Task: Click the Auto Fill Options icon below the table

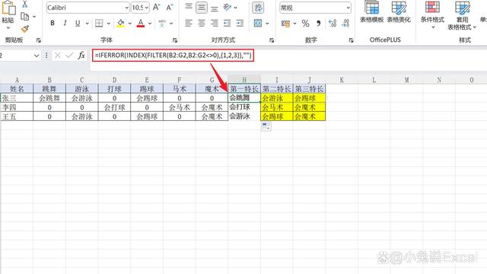Action: tap(266, 126)
